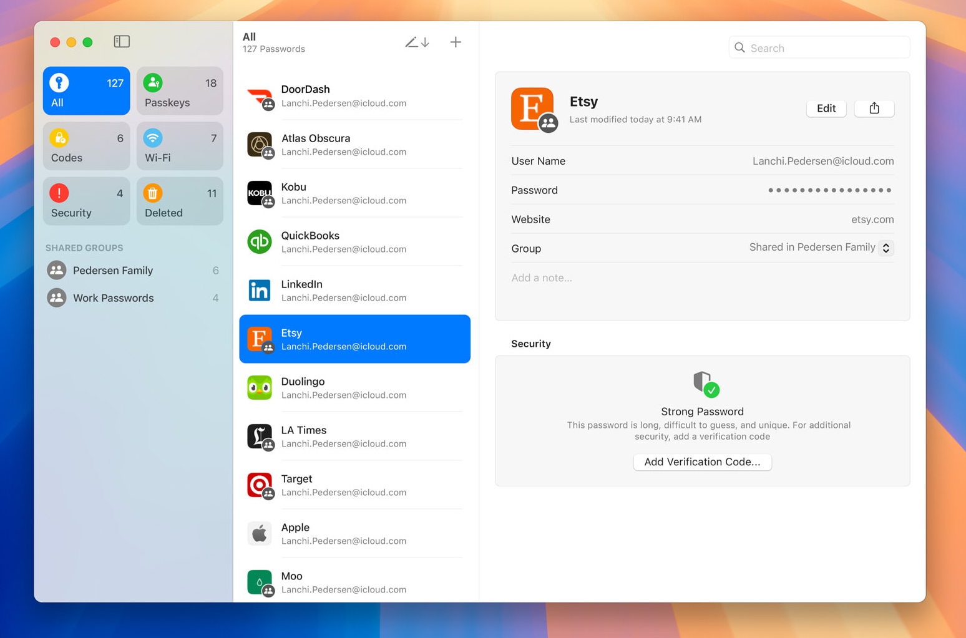Image resolution: width=966 pixels, height=638 pixels.
Task: Click the Duolingo owl icon
Action: [x=260, y=388]
